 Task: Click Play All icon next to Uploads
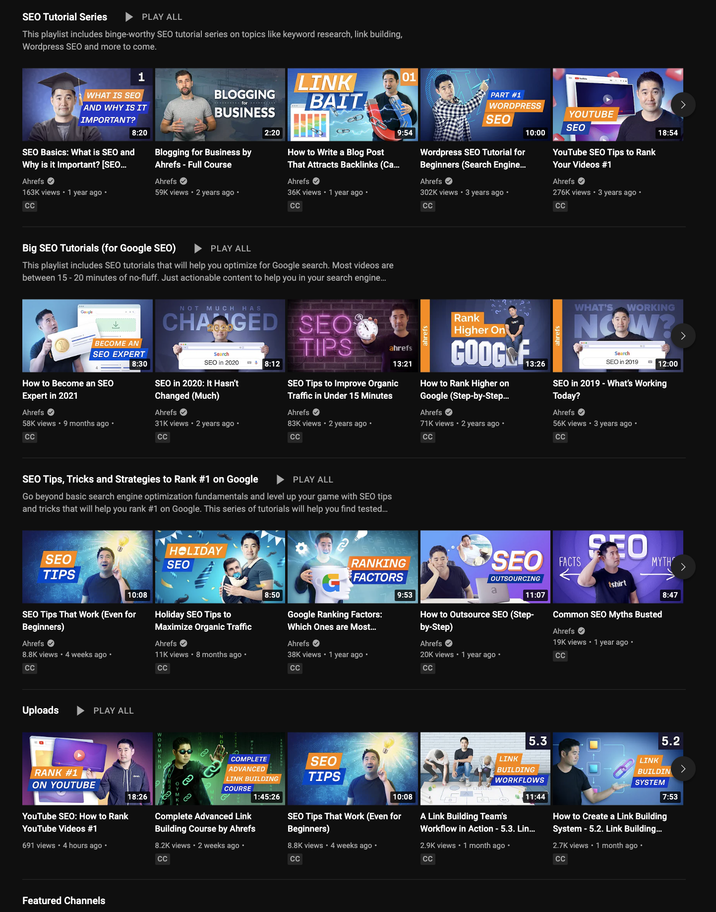(x=80, y=710)
